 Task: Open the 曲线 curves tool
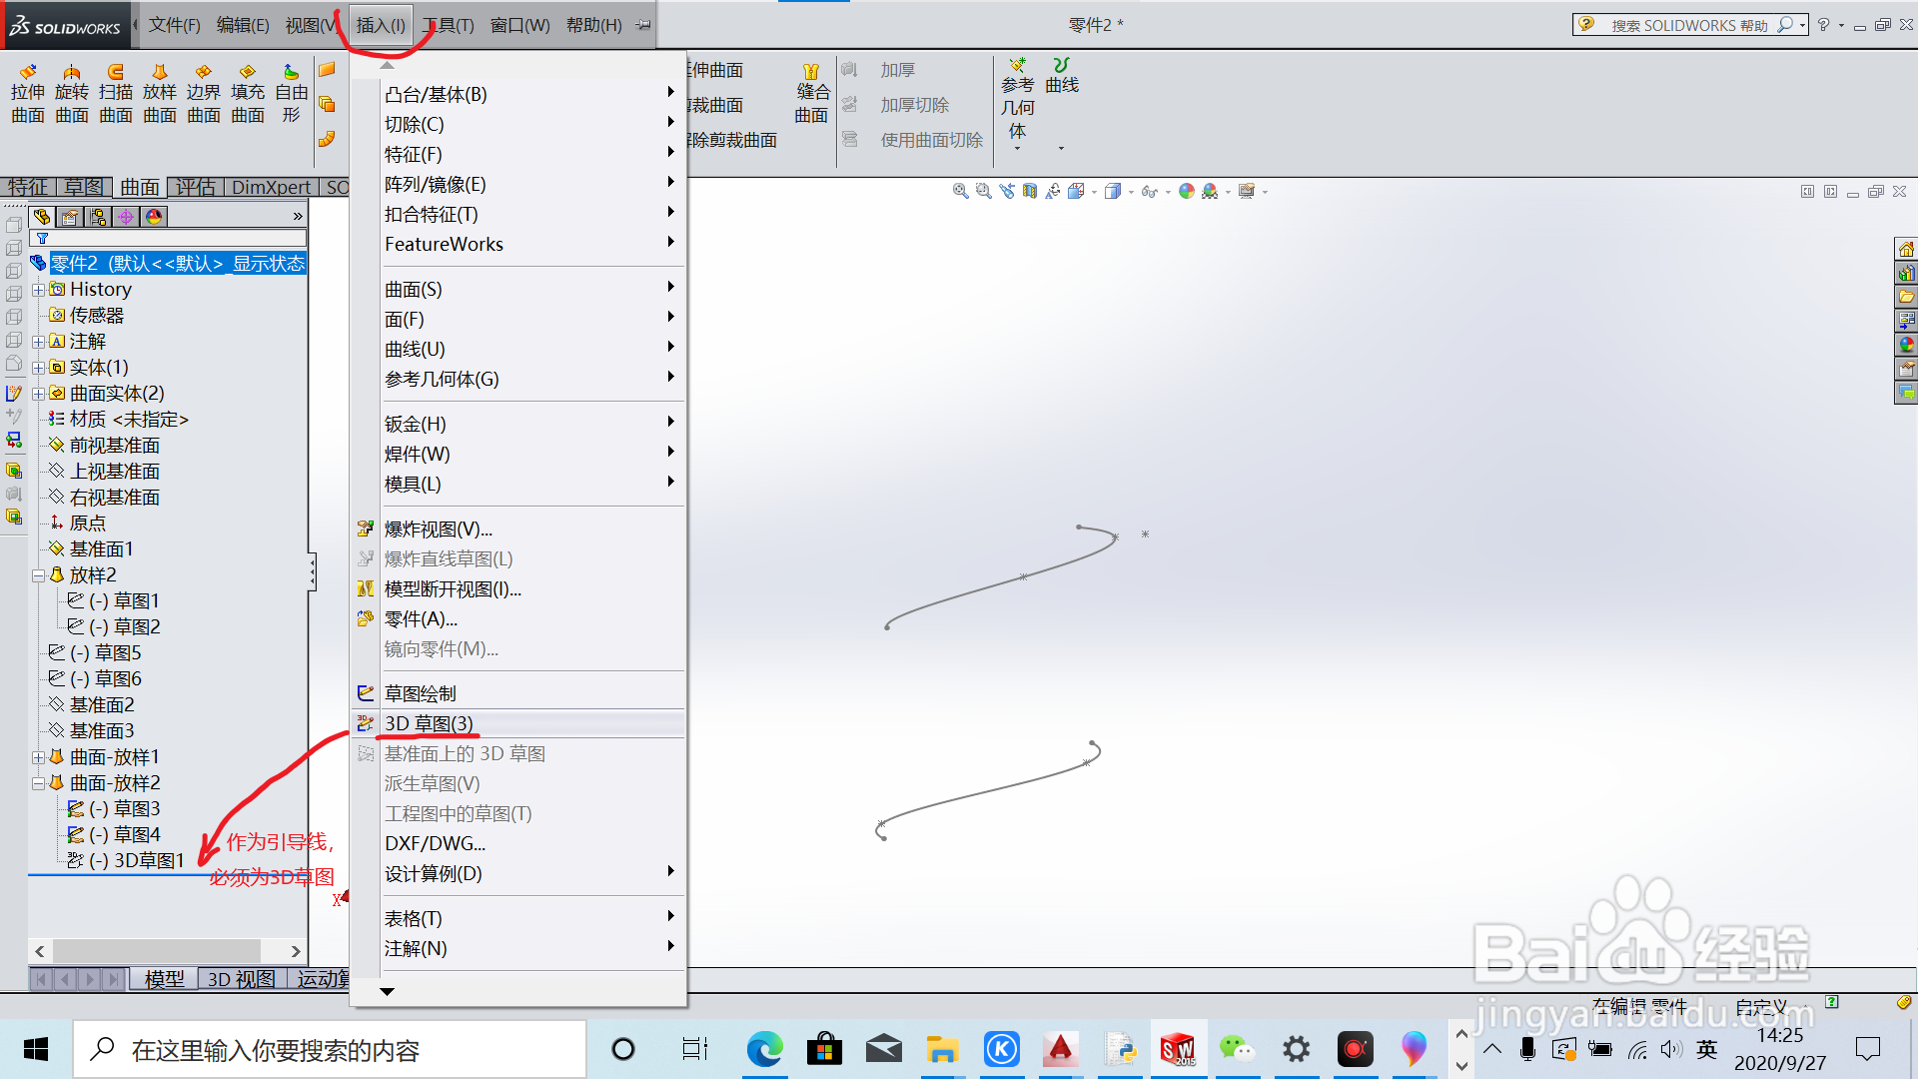[x=1062, y=77]
